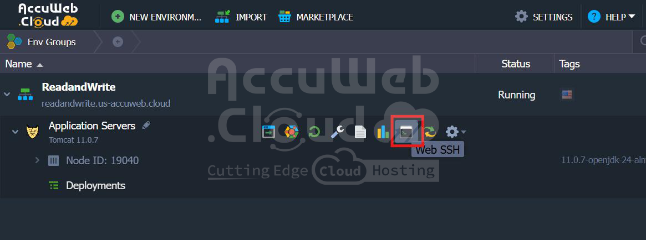Edit Application Servers name pencil icon

[x=146, y=126]
